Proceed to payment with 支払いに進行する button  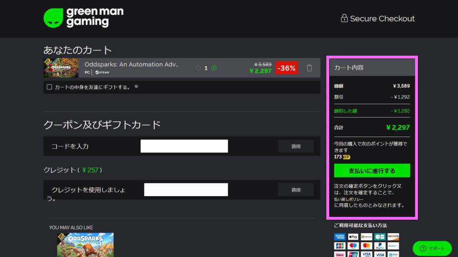372,170
